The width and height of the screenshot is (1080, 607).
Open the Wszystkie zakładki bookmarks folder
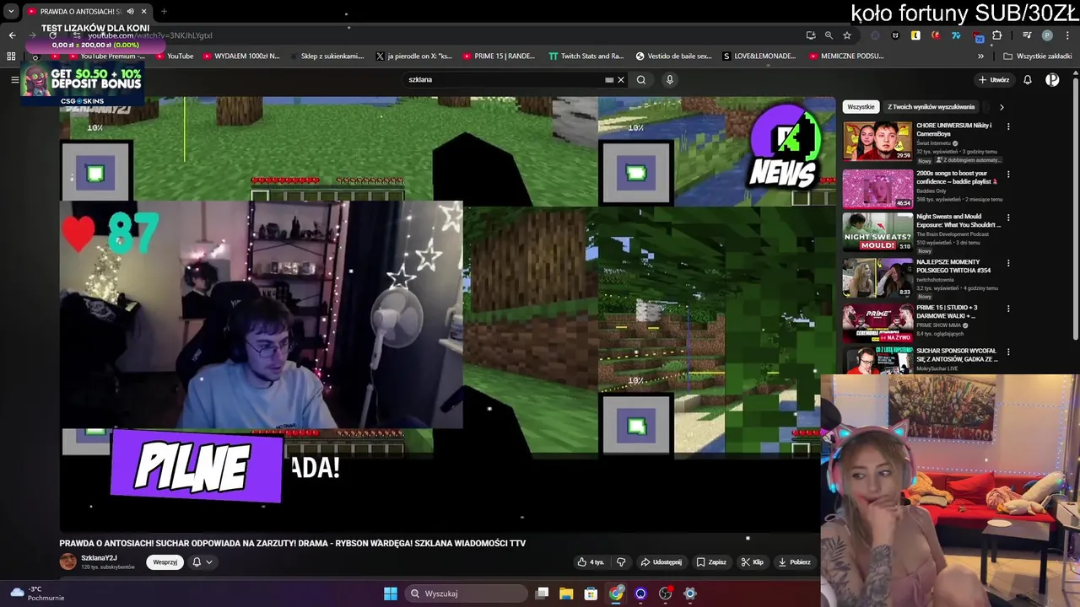click(1037, 56)
